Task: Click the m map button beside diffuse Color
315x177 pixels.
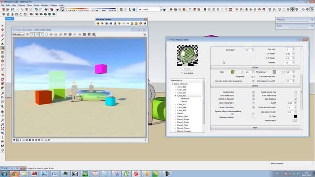Action: (242, 72)
